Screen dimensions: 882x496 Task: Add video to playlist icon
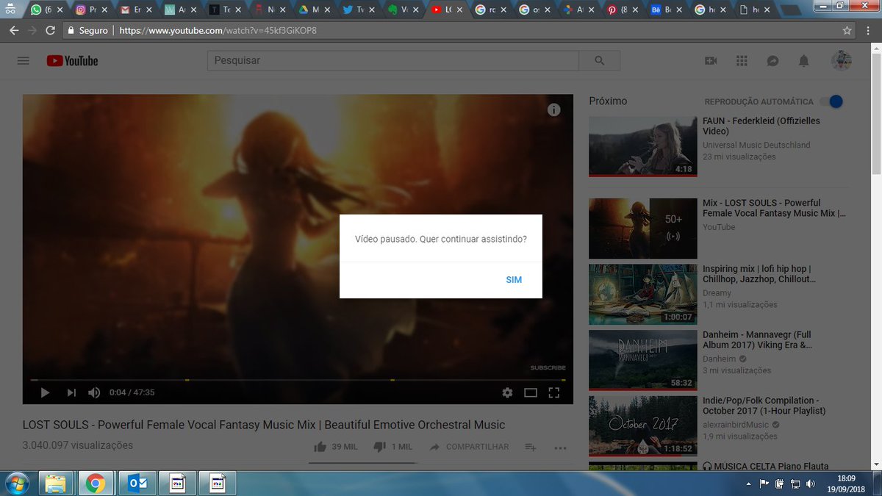coord(531,447)
